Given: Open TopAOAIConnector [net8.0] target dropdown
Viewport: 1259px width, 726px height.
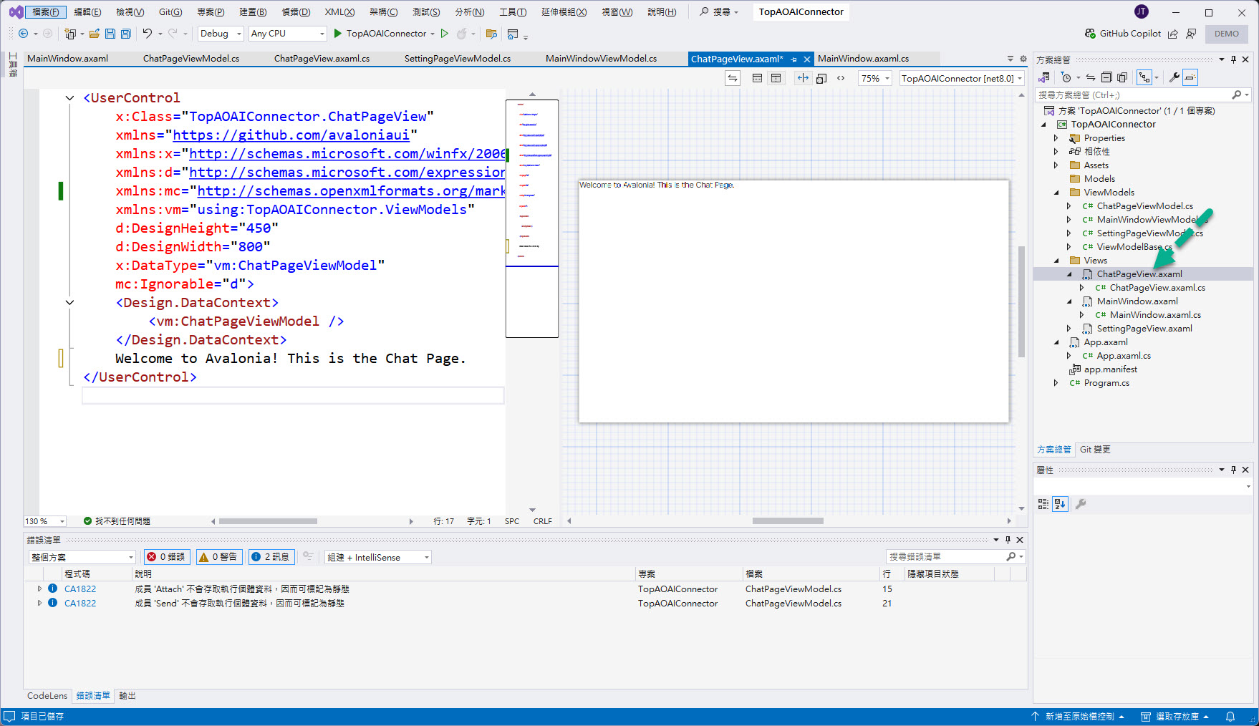Looking at the screenshot, I should click(x=962, y=78).
